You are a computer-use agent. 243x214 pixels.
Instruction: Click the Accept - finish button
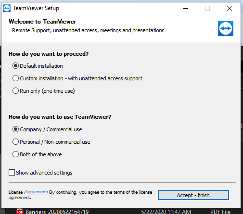point(193,195)
